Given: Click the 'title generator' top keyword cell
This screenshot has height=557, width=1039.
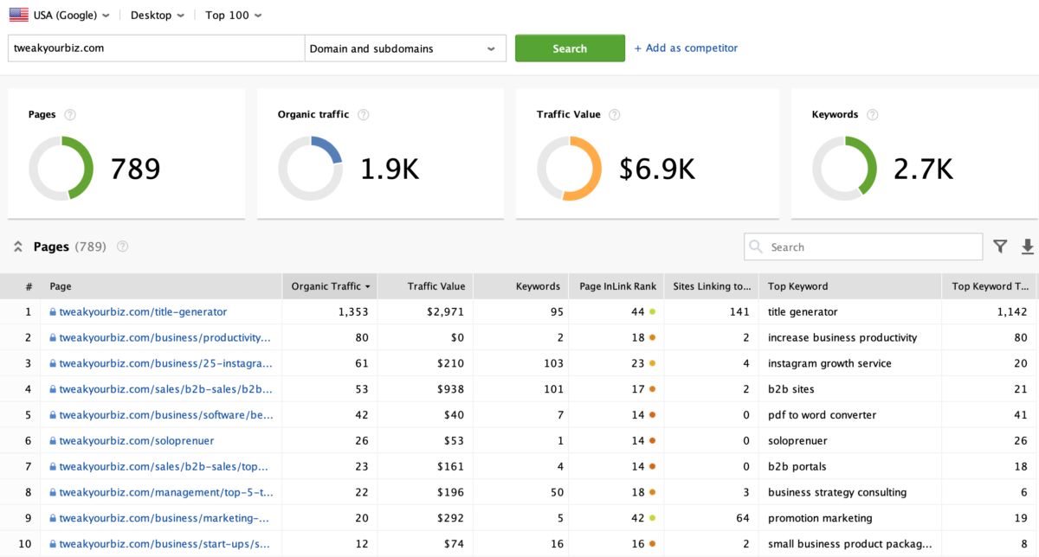Looking at the screenshot, I should [803, 311].
